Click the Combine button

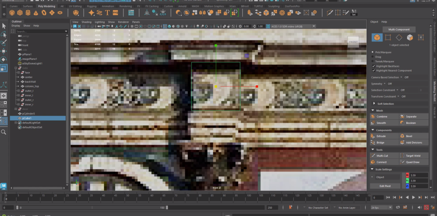click(385, 116)
